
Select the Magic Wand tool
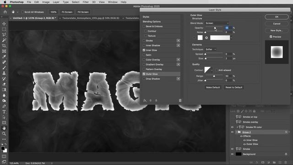coord(4,40)
